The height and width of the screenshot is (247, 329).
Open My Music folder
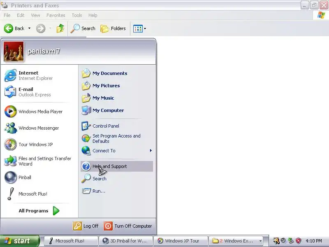click(x=117, y=98)
